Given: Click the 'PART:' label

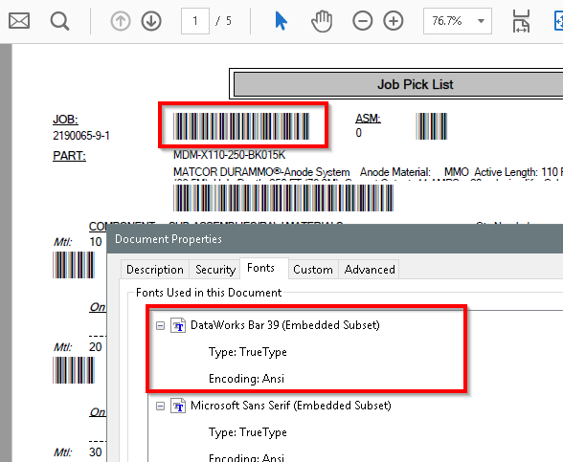Looking at the screenshot, I should coord(69,156).
